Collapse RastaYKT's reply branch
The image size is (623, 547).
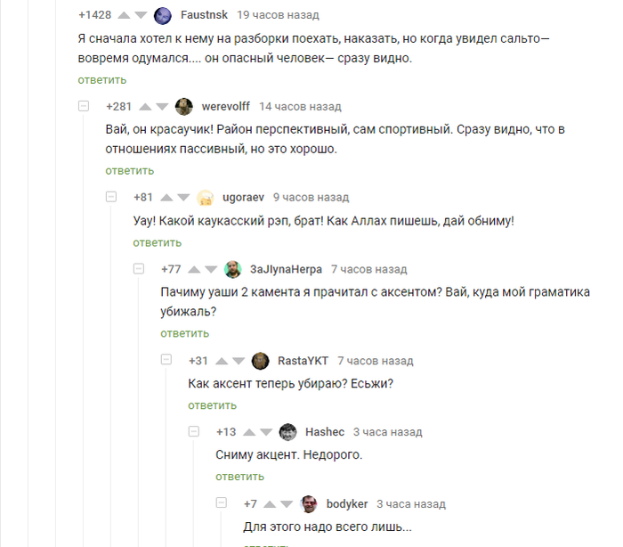coord(166,360)
